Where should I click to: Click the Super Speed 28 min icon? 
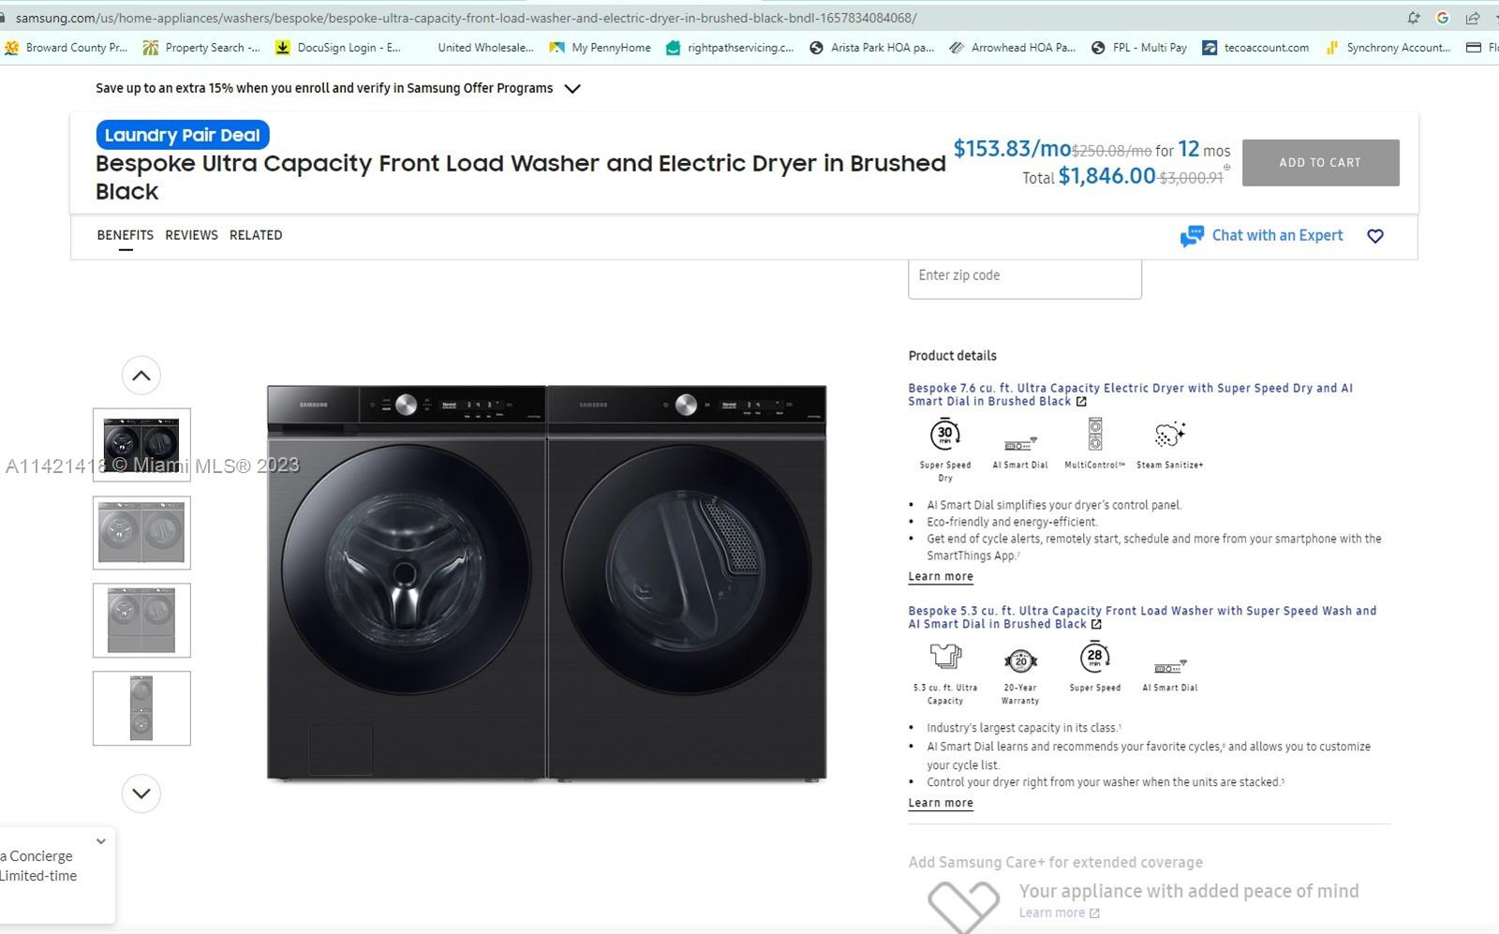[1094, 658]
